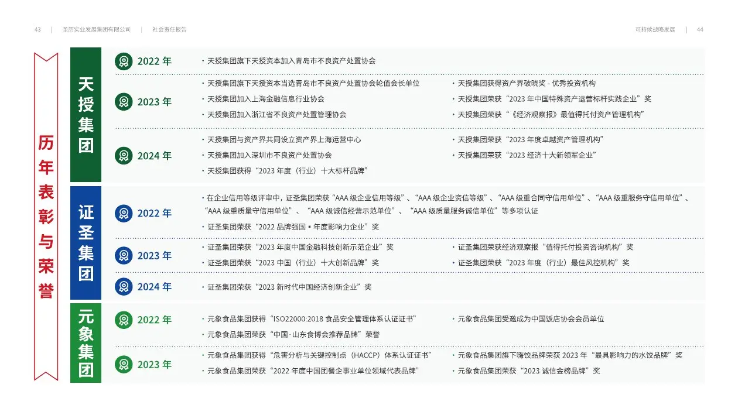738x415 pixels.
Task: Click the 2023 年 label in 证圣集团 section
Action: (155, 255)
